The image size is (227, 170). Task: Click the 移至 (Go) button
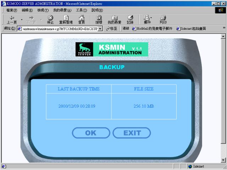tap(111, 29)
